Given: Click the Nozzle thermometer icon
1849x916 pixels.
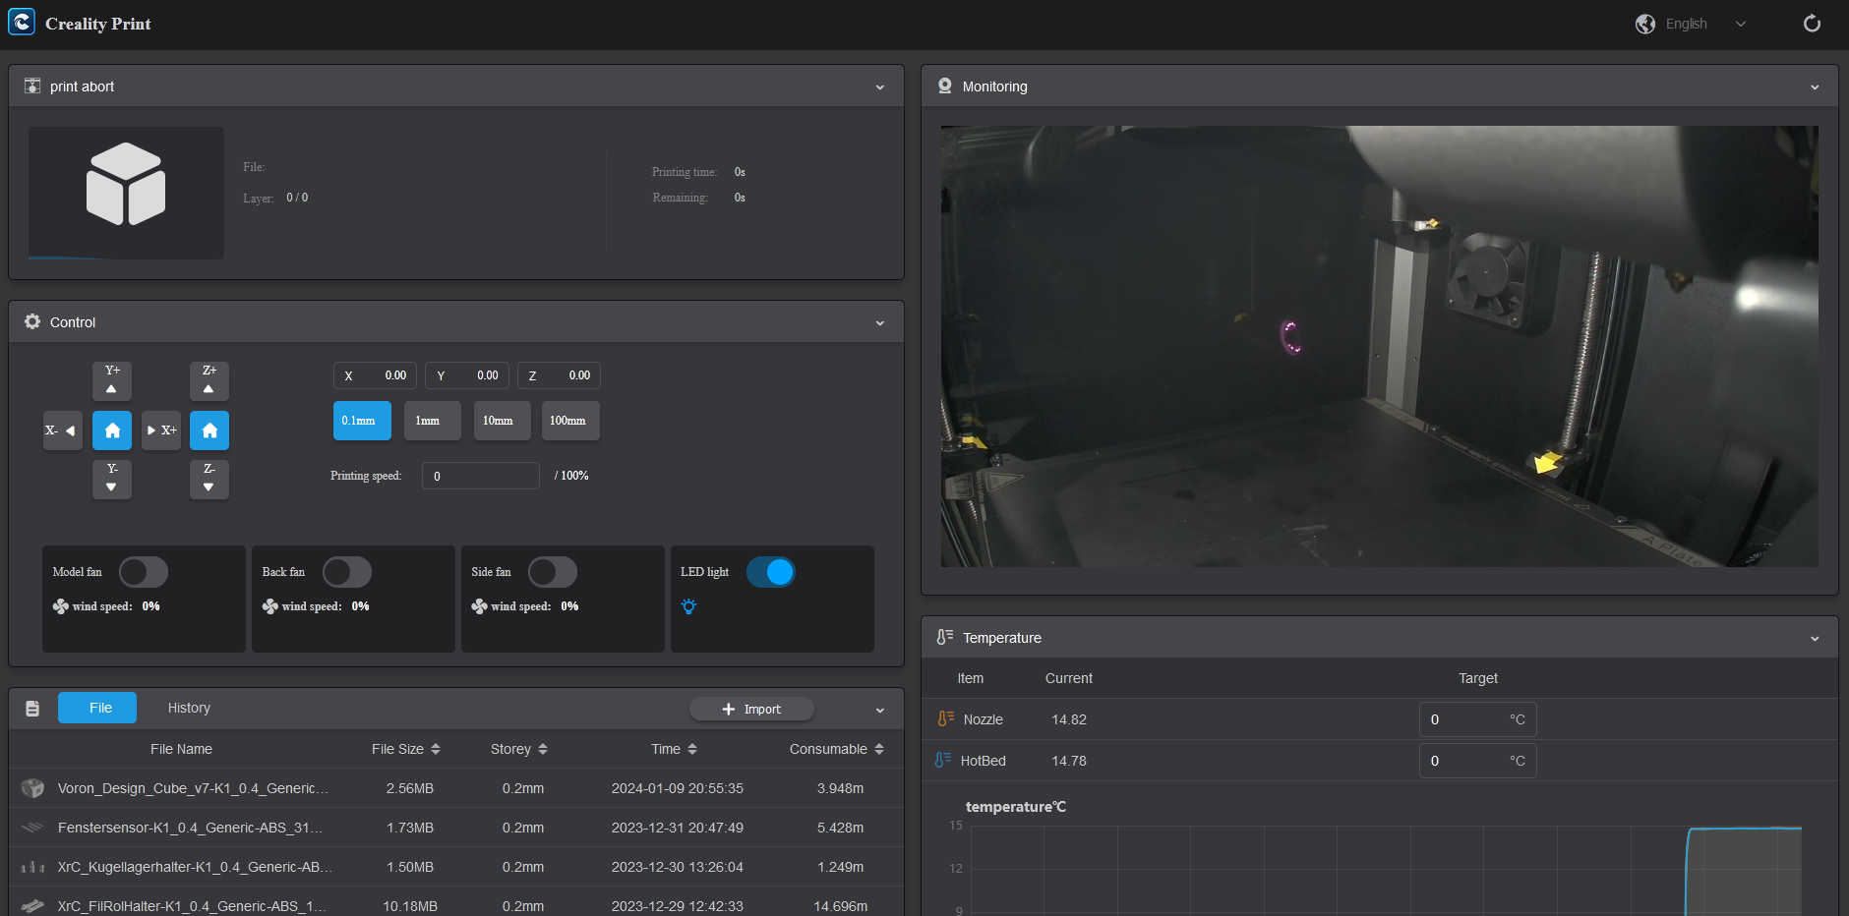Looking at the screenshot, I should (x=945, y=718).
